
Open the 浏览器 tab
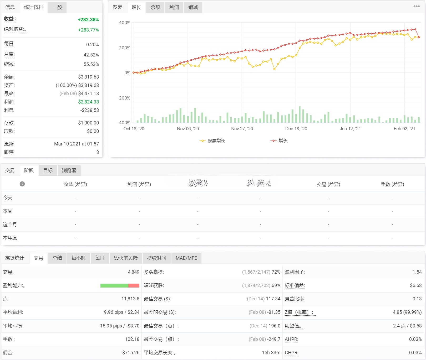[69, 170]
